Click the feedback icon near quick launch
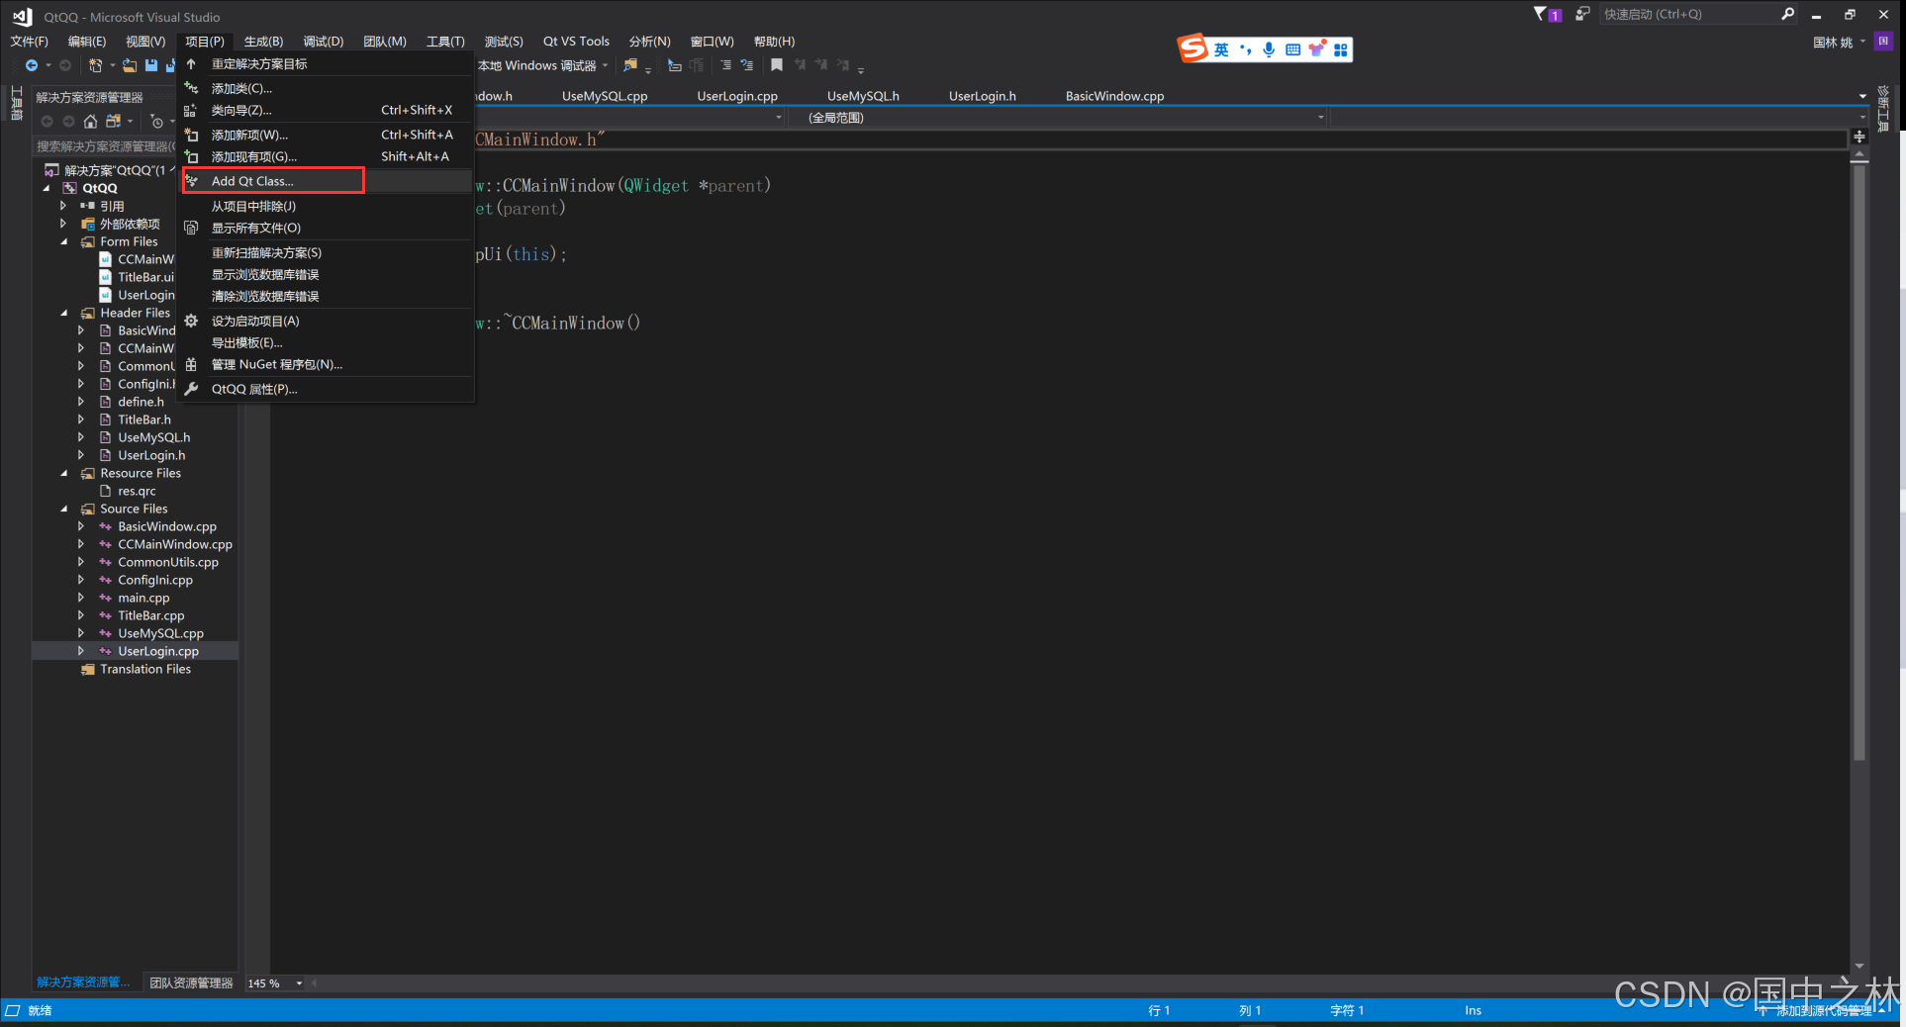 [x=1582, y=14]
